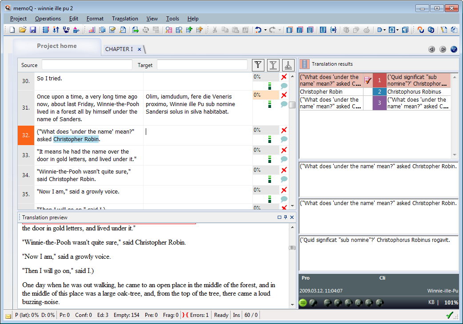
Task: Open the Tools menu
Action: [x=172, y=19]
